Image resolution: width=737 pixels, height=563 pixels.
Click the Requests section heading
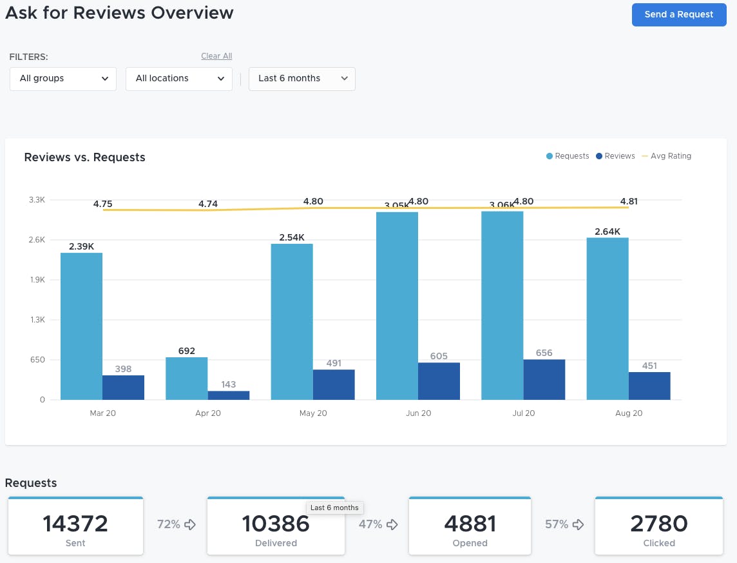[31, 482]
